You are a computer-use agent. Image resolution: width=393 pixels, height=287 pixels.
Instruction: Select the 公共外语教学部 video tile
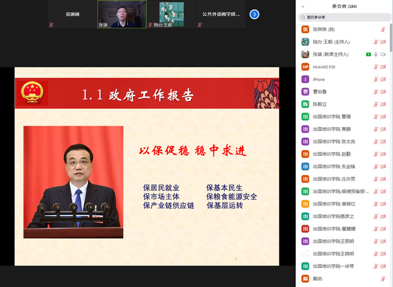pyautogui.click(x=221, y=14)
